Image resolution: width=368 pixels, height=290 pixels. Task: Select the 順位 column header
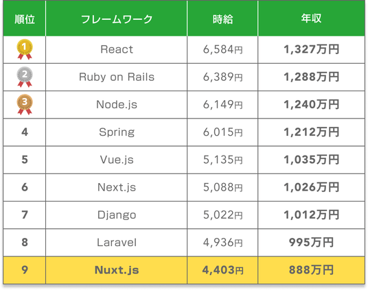(x=25, y=19)
